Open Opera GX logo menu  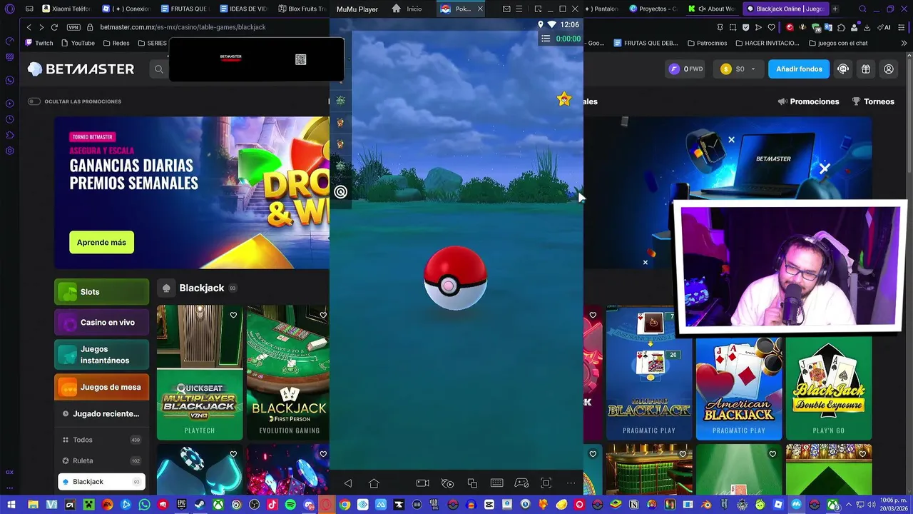[9, 9]
